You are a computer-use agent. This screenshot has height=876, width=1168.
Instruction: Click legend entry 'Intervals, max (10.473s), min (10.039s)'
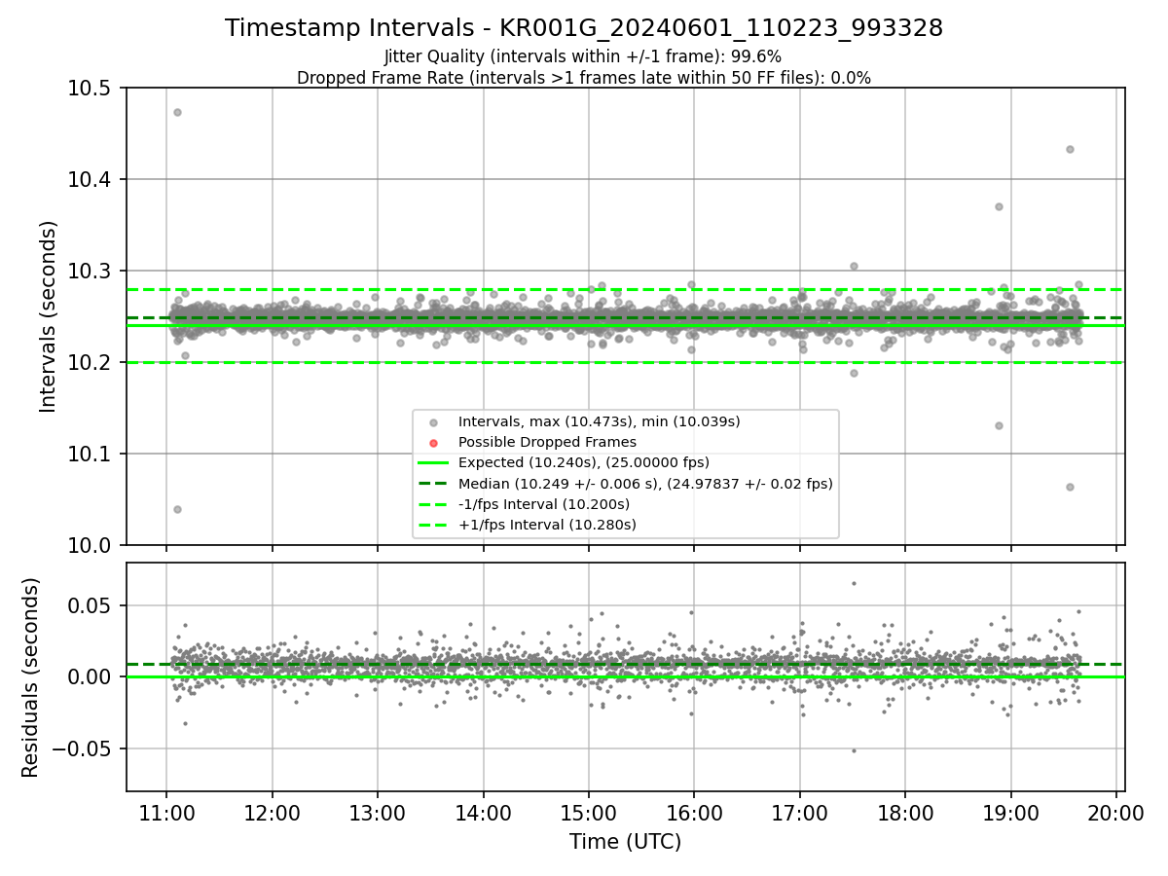(600, 421)
